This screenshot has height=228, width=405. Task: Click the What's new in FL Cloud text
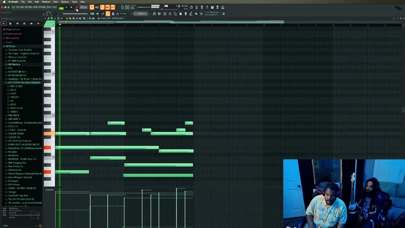(x=212, y=14)
